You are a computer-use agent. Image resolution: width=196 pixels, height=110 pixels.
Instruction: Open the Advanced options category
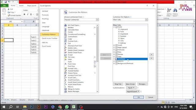(x=46, y=30)
